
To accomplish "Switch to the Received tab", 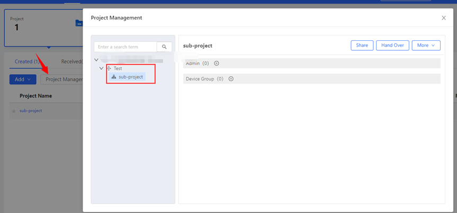I will (x=72, y=61).
